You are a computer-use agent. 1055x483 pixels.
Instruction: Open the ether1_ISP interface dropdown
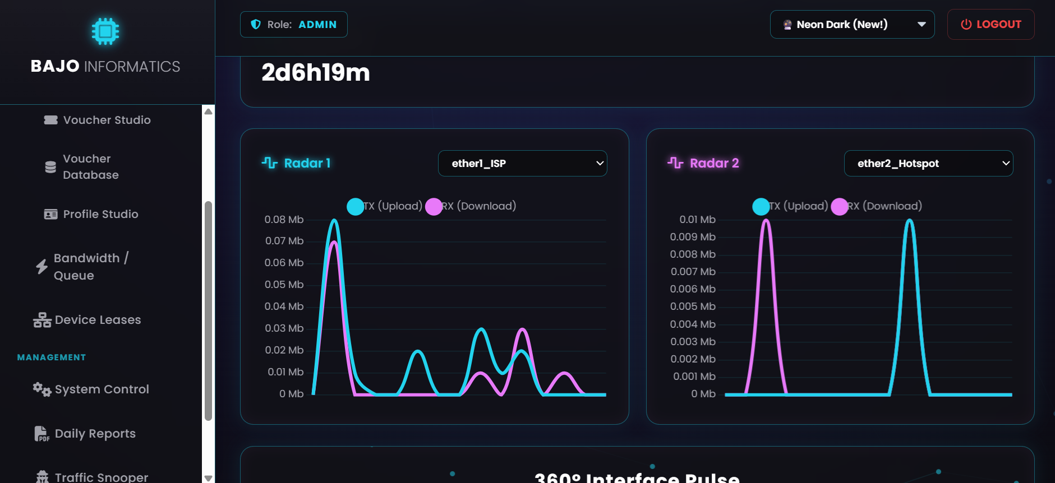pyautogui.click(x=523, y=163)
